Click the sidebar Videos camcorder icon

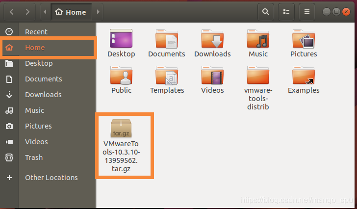9,142
